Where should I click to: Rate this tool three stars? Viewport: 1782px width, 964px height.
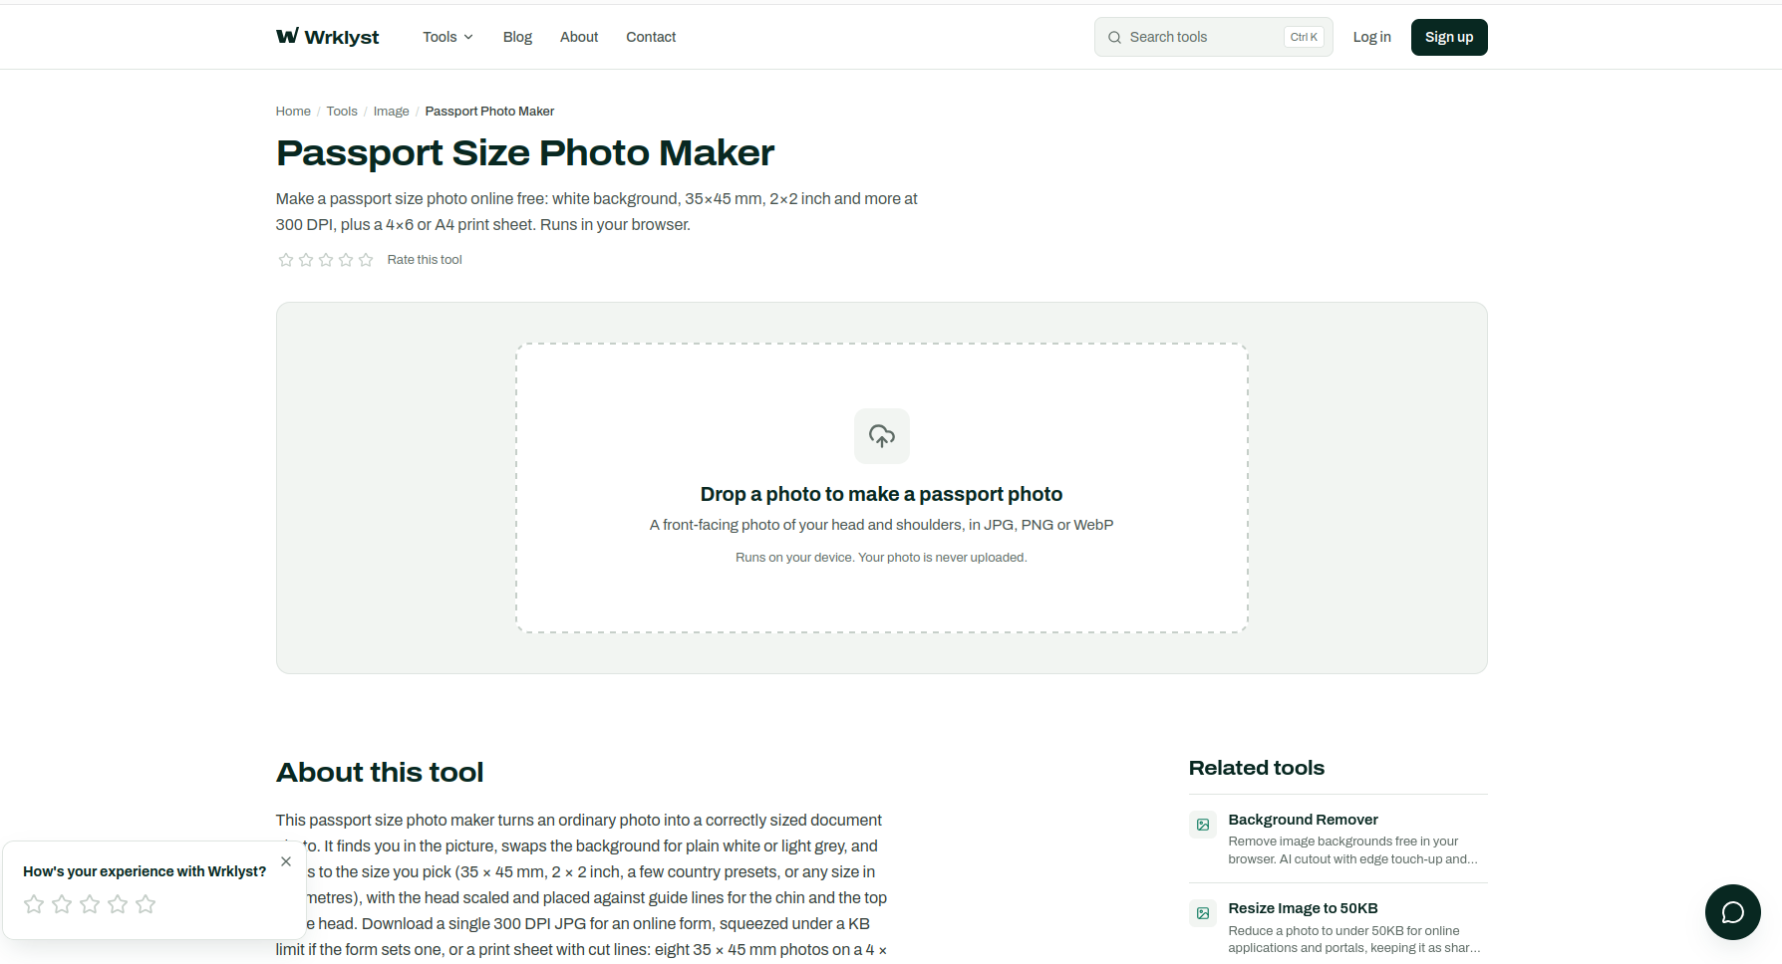(x=326, y=260)
